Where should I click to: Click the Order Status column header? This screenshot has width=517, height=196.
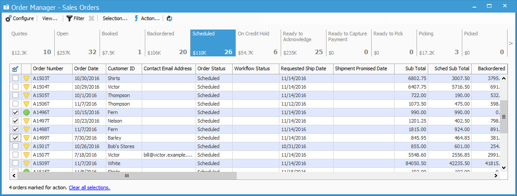214,69
